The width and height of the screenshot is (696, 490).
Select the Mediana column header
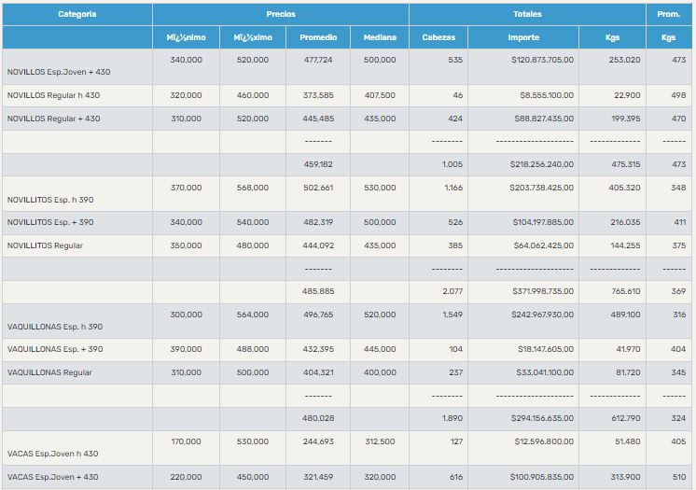click(x=380, y=37)
